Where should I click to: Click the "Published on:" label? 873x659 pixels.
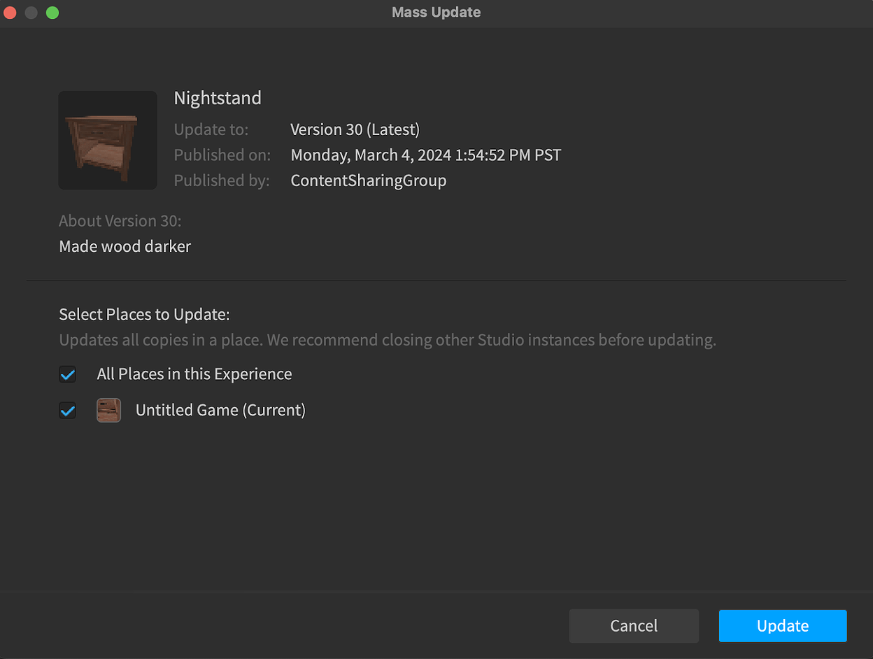point(222,155)
